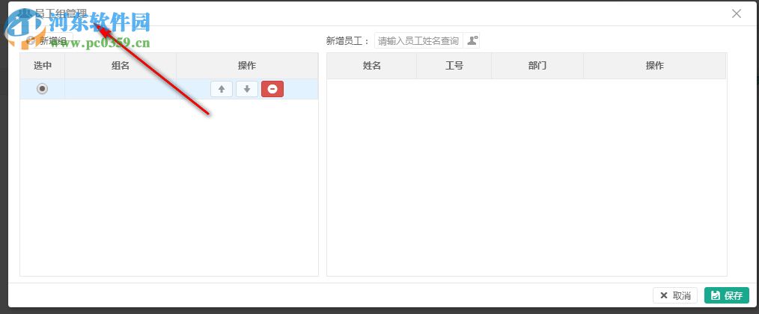The height and width of the screenshot is (314, 759).
Task: Move group up with arrow icon
Action: coord(222,89)
